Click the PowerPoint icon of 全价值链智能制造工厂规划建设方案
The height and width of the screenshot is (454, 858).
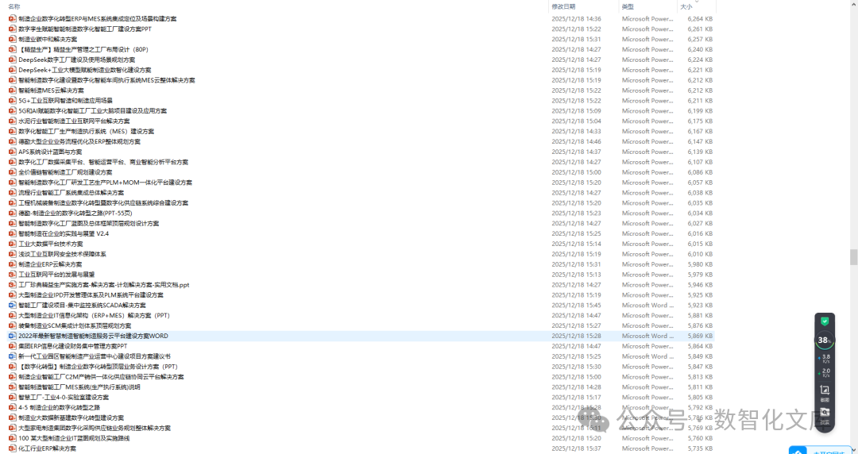point(13,172)
